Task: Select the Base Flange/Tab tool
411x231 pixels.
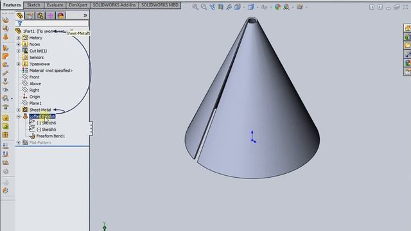Action: click(6, 20)
